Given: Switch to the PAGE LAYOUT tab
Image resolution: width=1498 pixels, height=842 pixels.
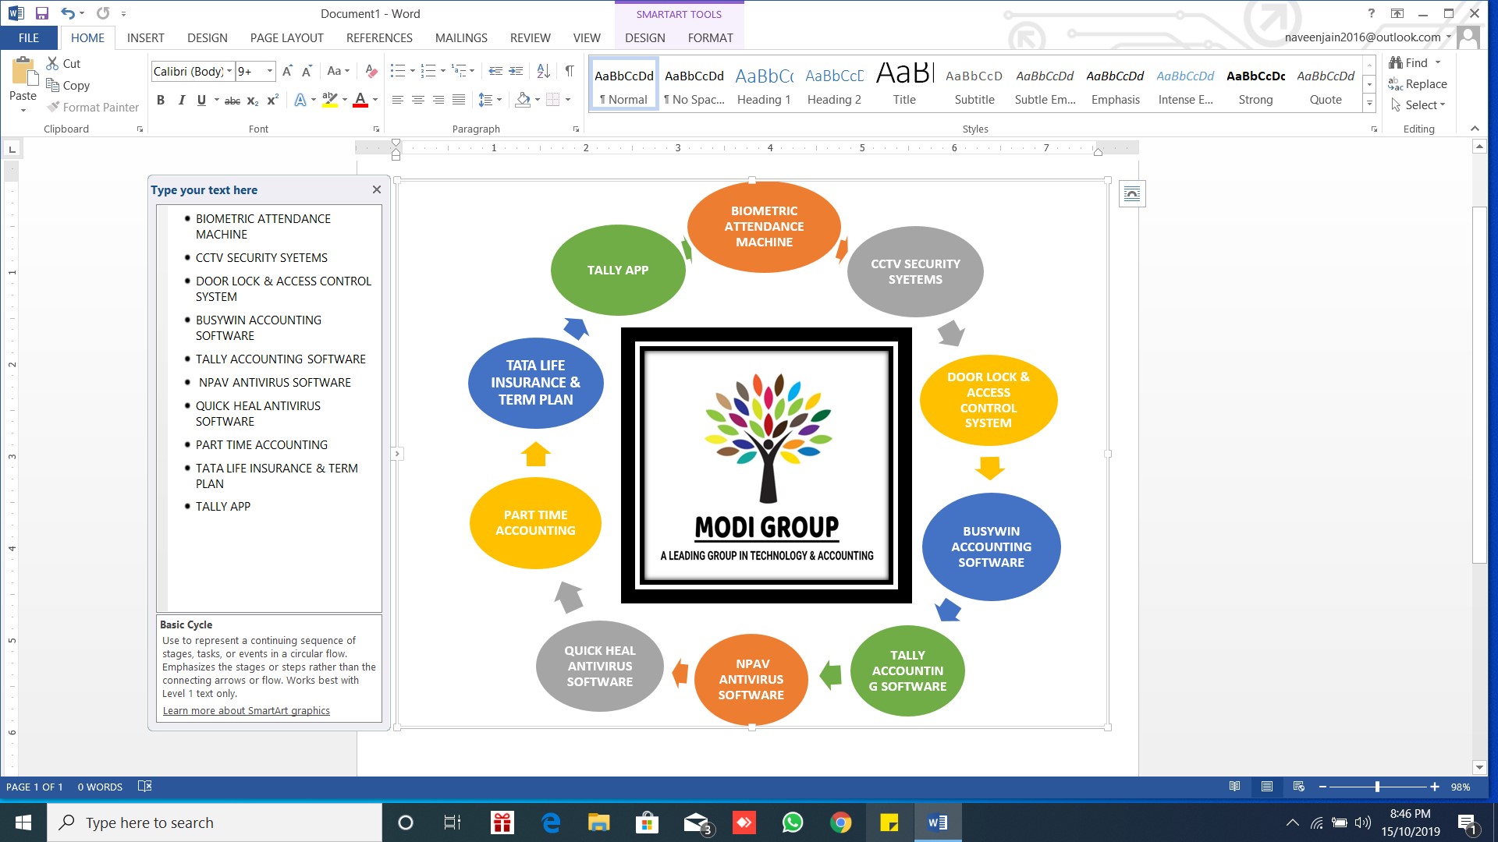Looking at the screenshot, I should pyautogui.click(x=286, y=37).
